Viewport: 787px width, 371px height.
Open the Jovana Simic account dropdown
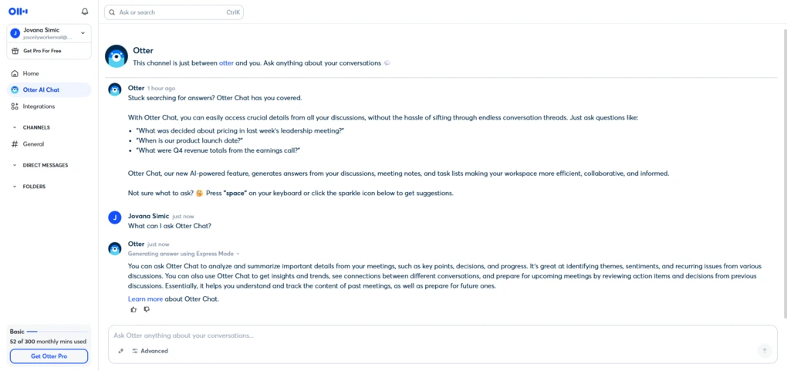[83, 33]
